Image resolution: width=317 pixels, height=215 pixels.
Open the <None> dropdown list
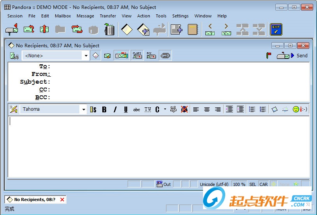click(x=86, y=55)
